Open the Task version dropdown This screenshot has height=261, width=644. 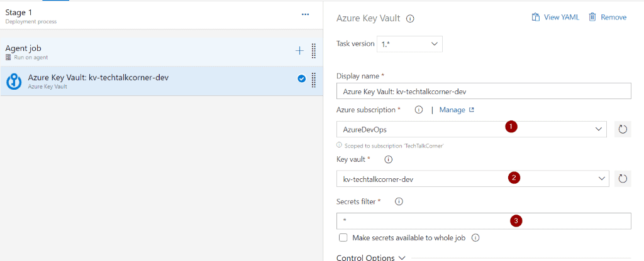pos(409,44)
